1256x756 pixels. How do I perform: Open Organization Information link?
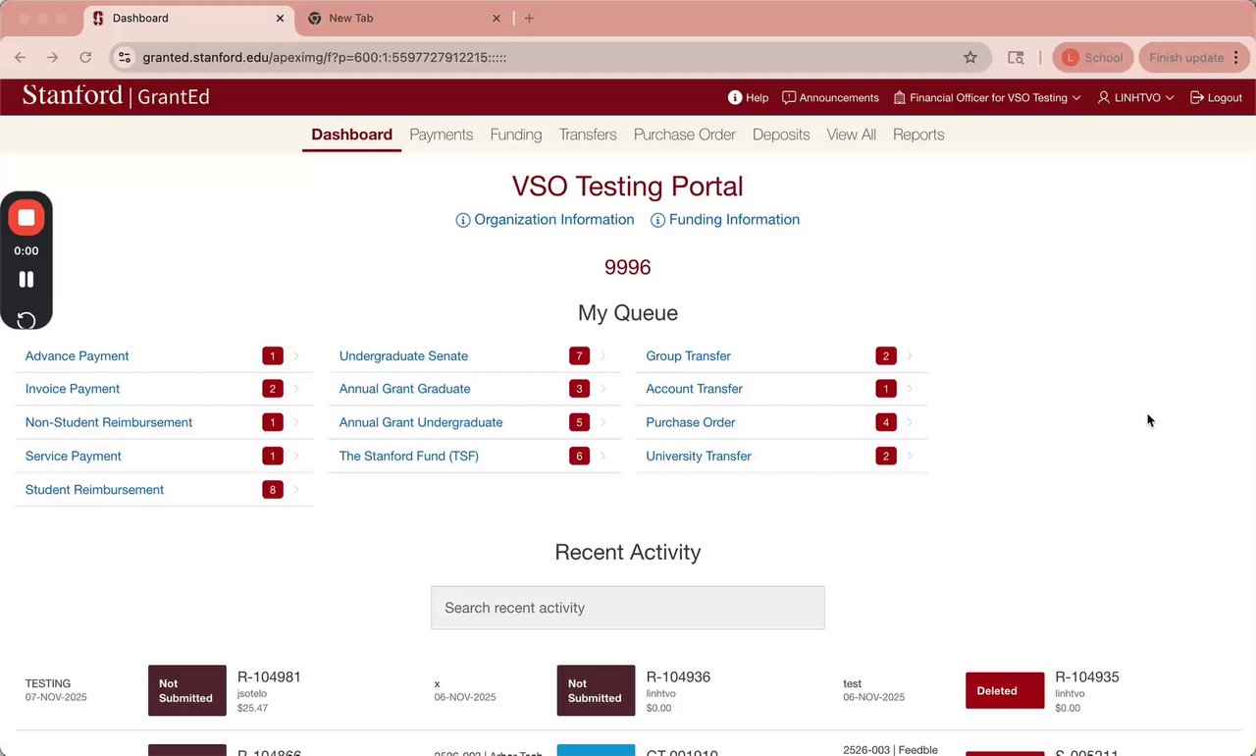point(546,220)
